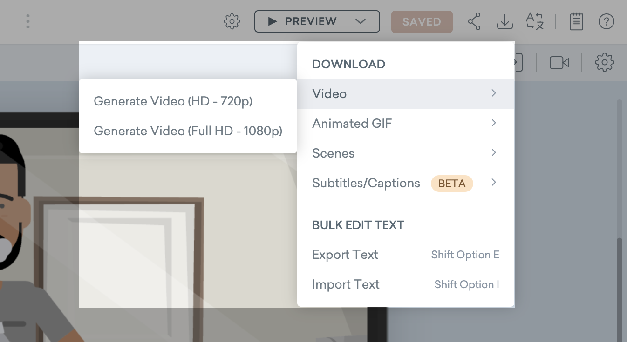Click the download icon in the top toolbar
This screenshot has width=627, height=342.
point(504,21)
